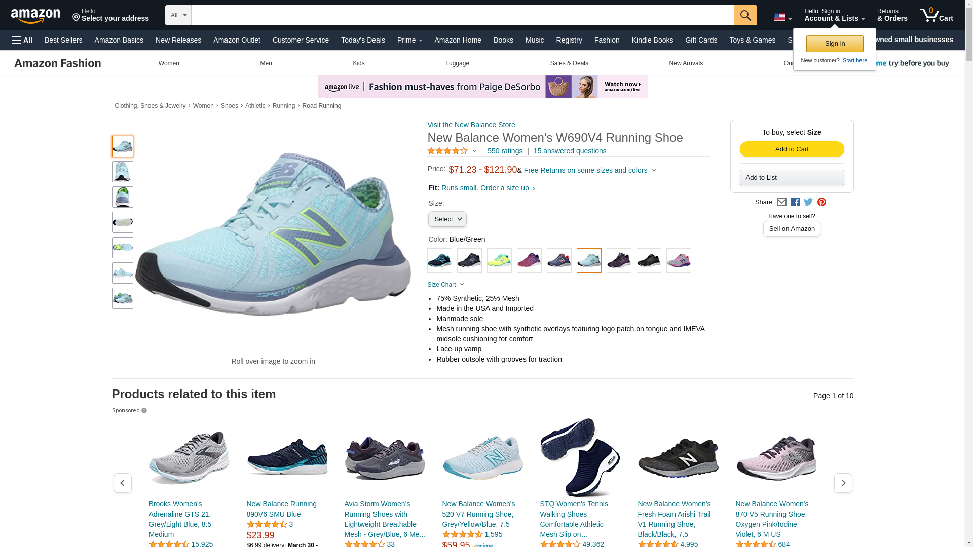Select the Women tab in Amazon Fashion
973x547 pixels.
(x=169, y=63)
